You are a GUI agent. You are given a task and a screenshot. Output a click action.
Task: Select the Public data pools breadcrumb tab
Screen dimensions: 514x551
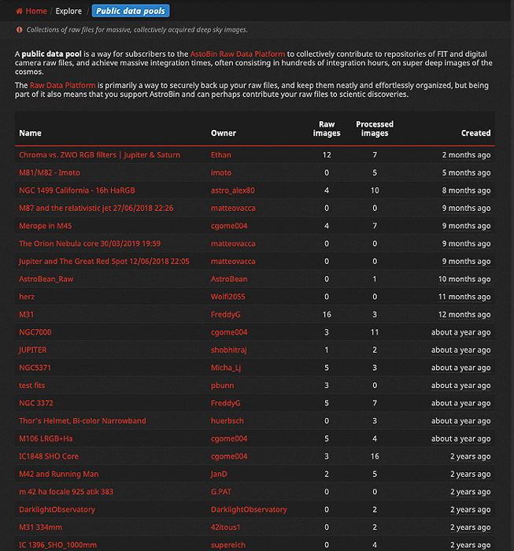131,11
